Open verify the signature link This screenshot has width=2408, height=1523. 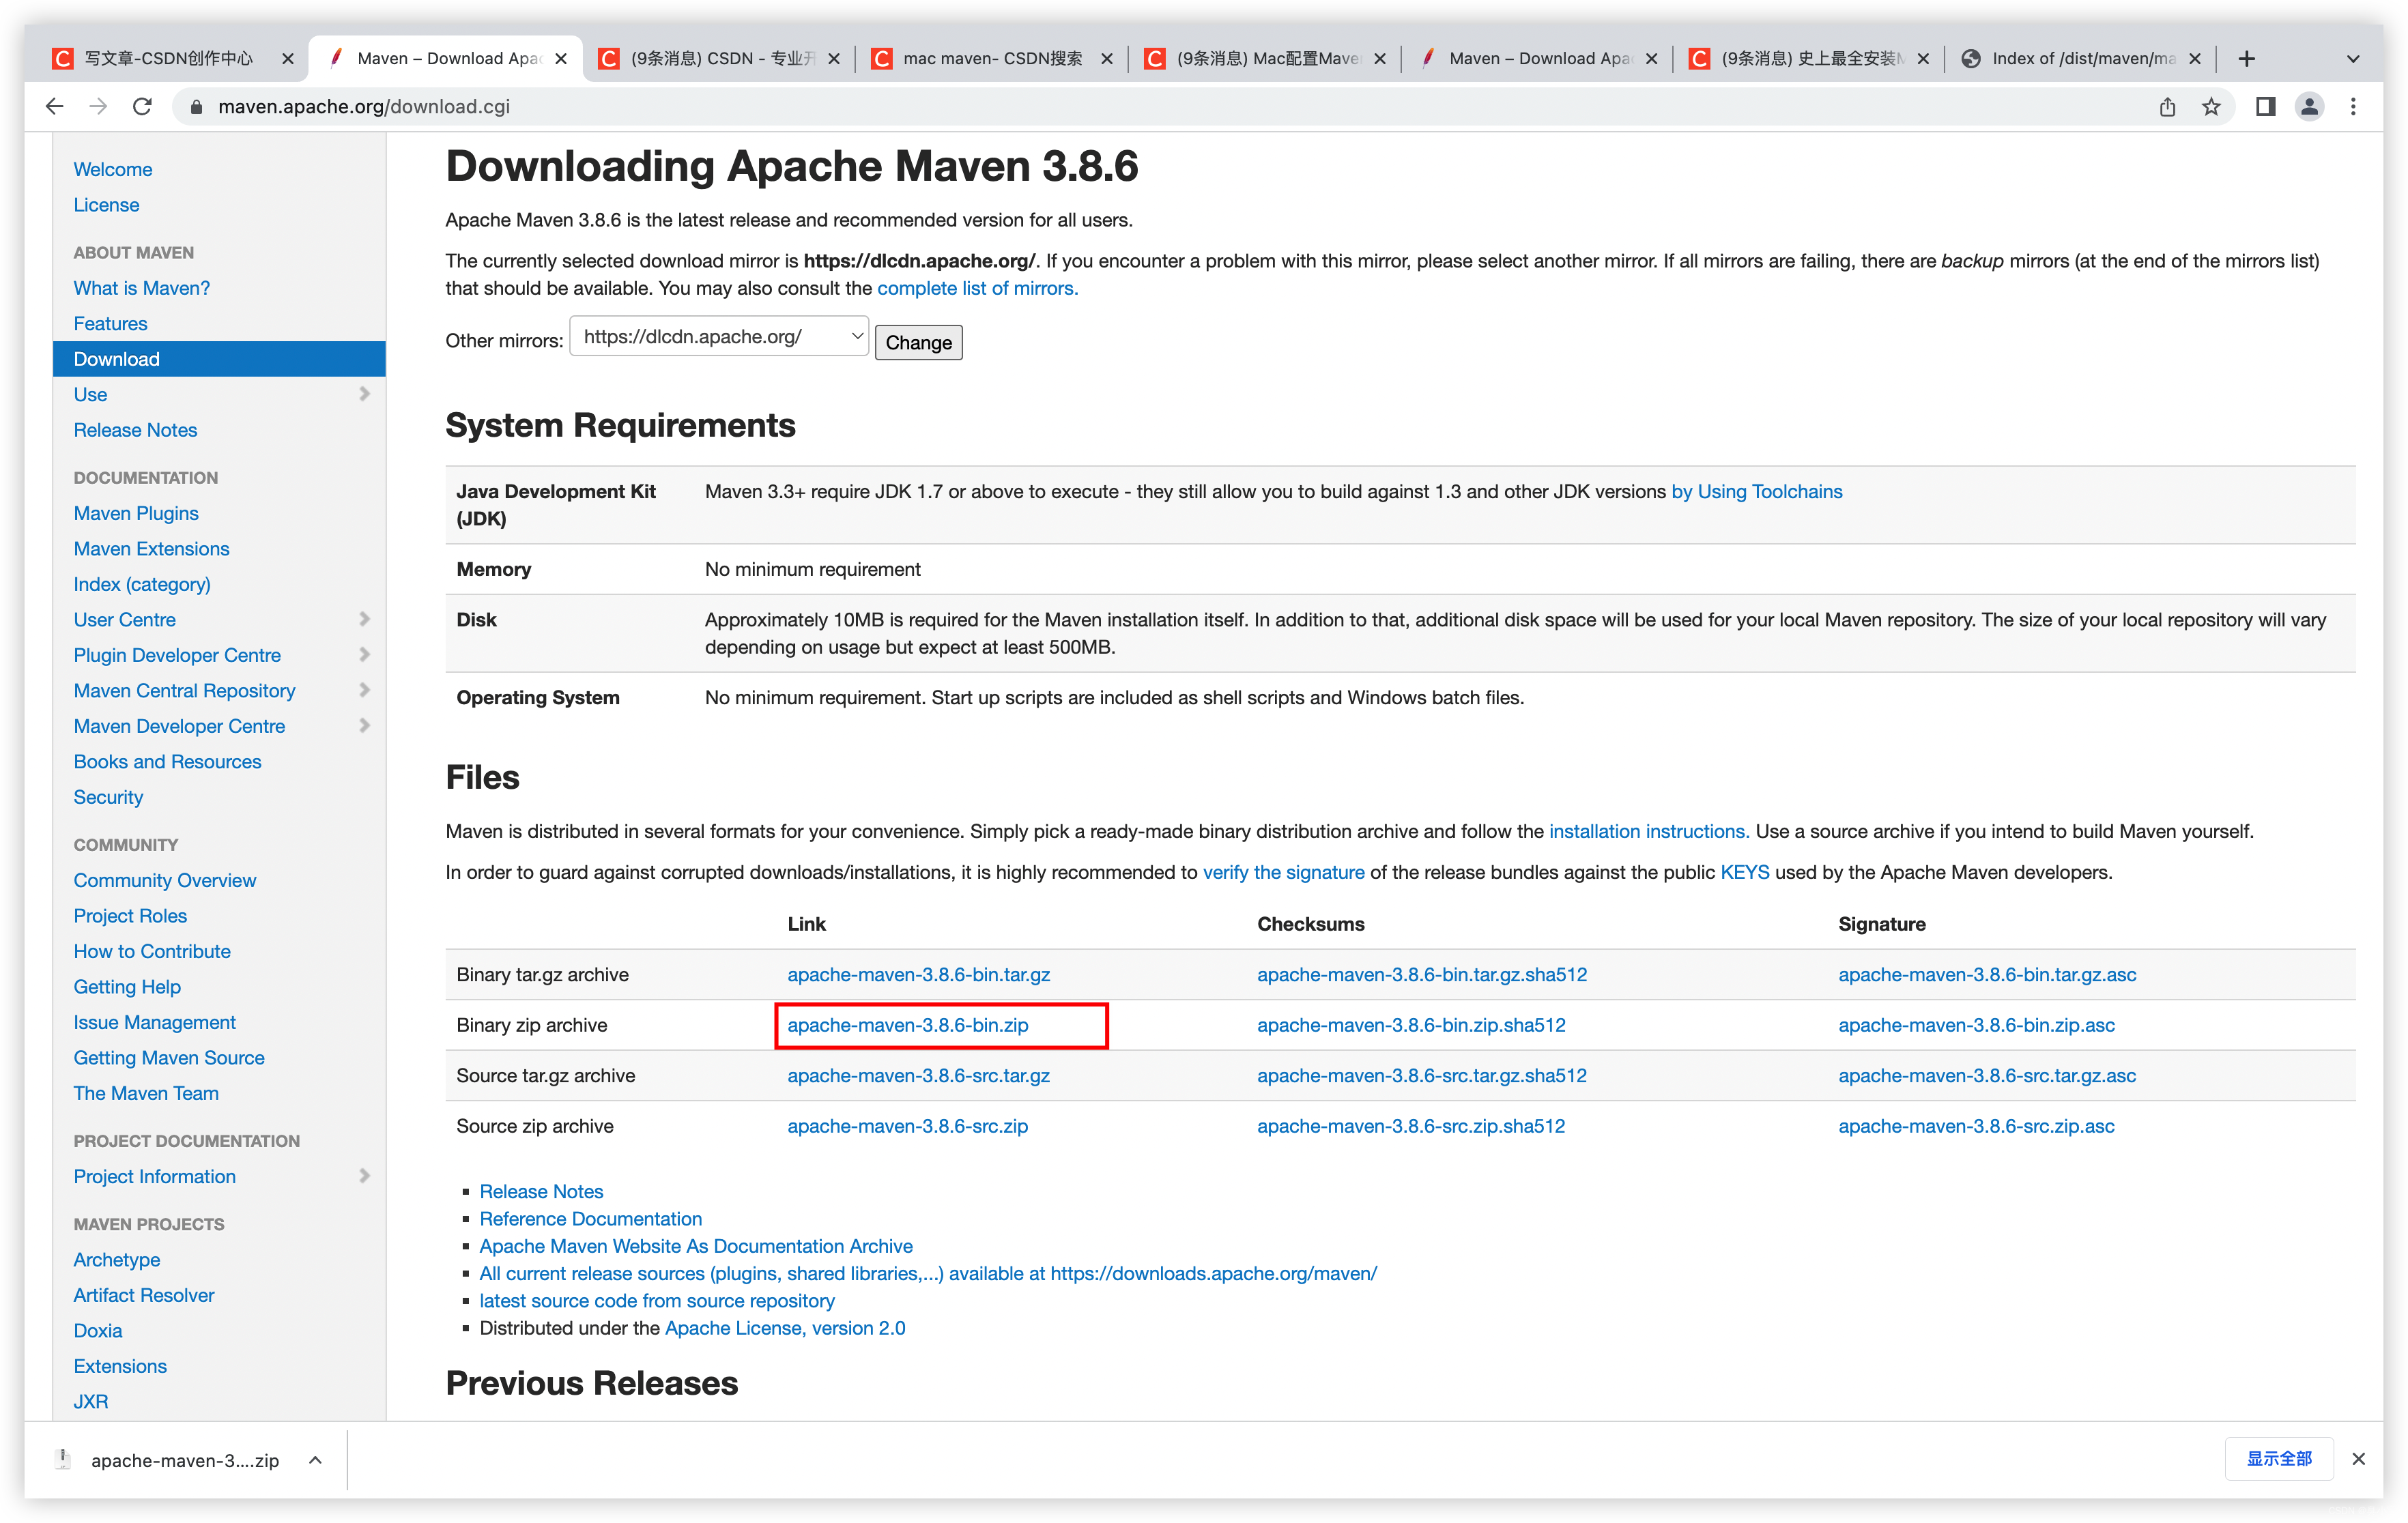tap(1283, 872)
